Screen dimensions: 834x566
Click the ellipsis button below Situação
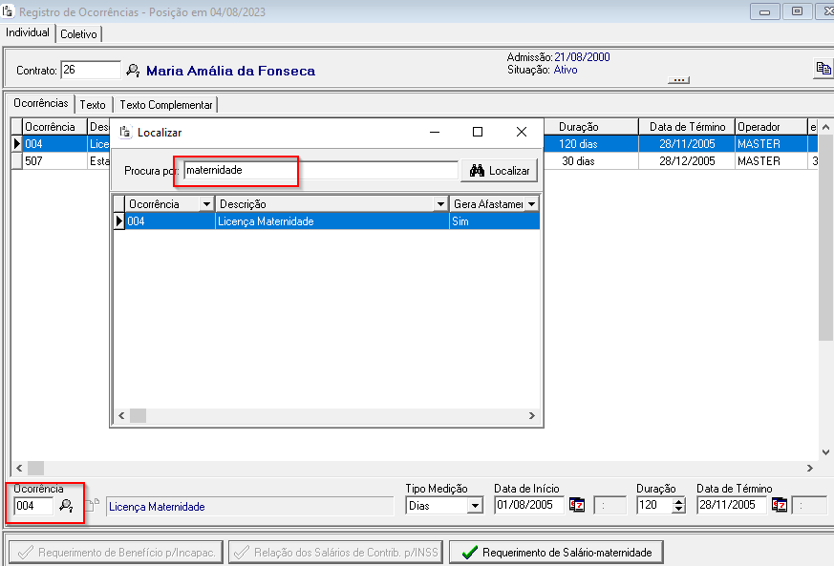[x=679, y=80]
